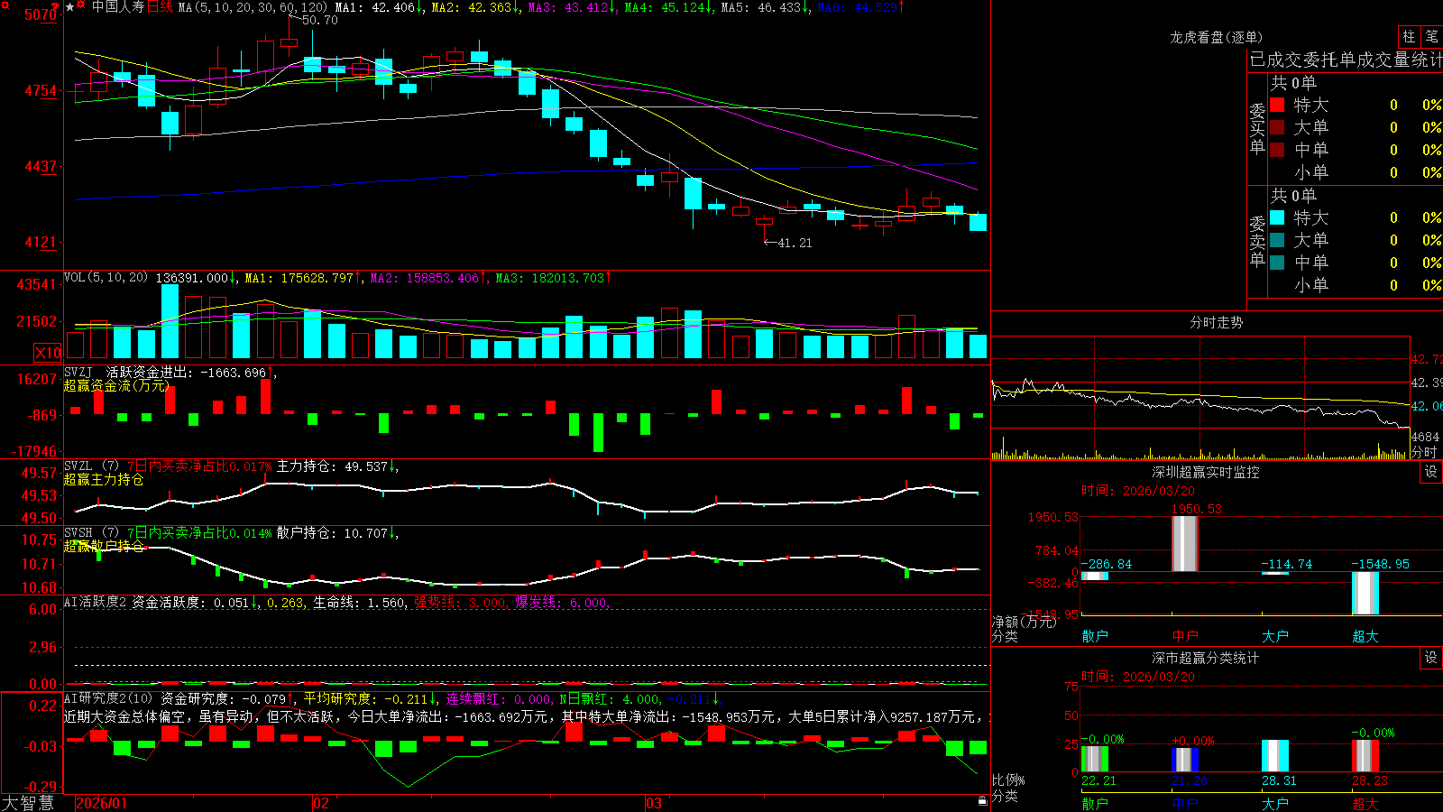This screenshot has width=1443, height=812.
Task: Click the star icon beside 中国人寿
Action: pyautogui.click(x=69, y=6)
